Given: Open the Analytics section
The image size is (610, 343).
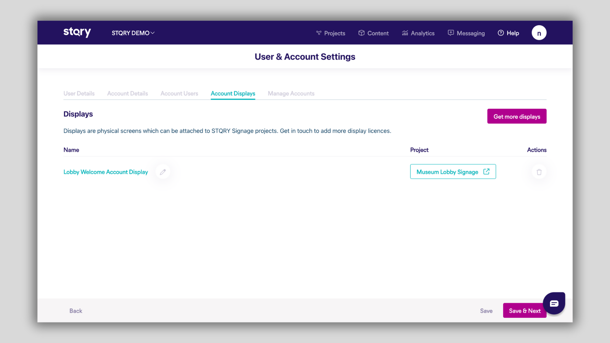Looking at the screenshot, I should coord(418,33).
